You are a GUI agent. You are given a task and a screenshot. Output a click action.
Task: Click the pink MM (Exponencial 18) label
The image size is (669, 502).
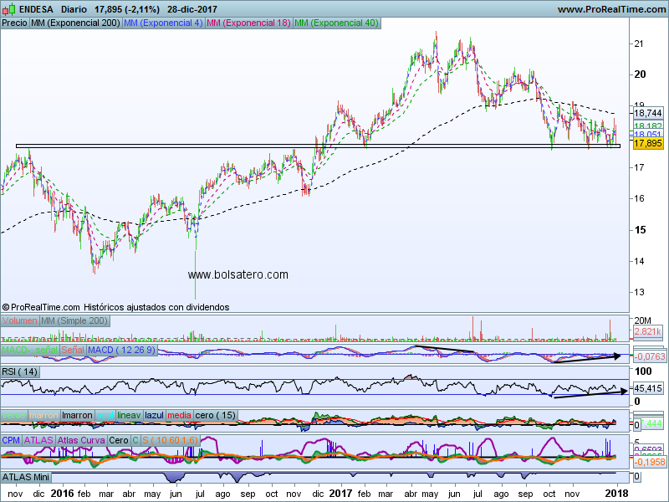point(248,23)
